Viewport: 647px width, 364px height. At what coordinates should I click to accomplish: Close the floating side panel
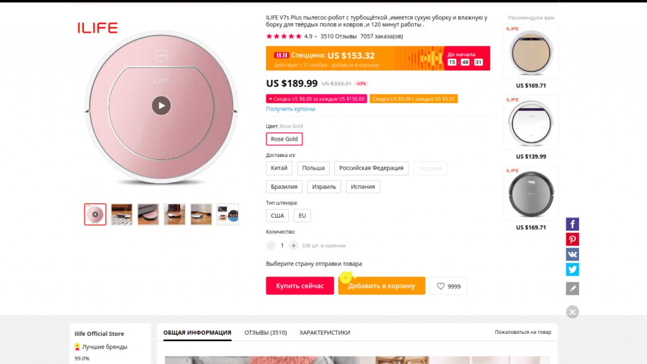(x=572, y=312)
